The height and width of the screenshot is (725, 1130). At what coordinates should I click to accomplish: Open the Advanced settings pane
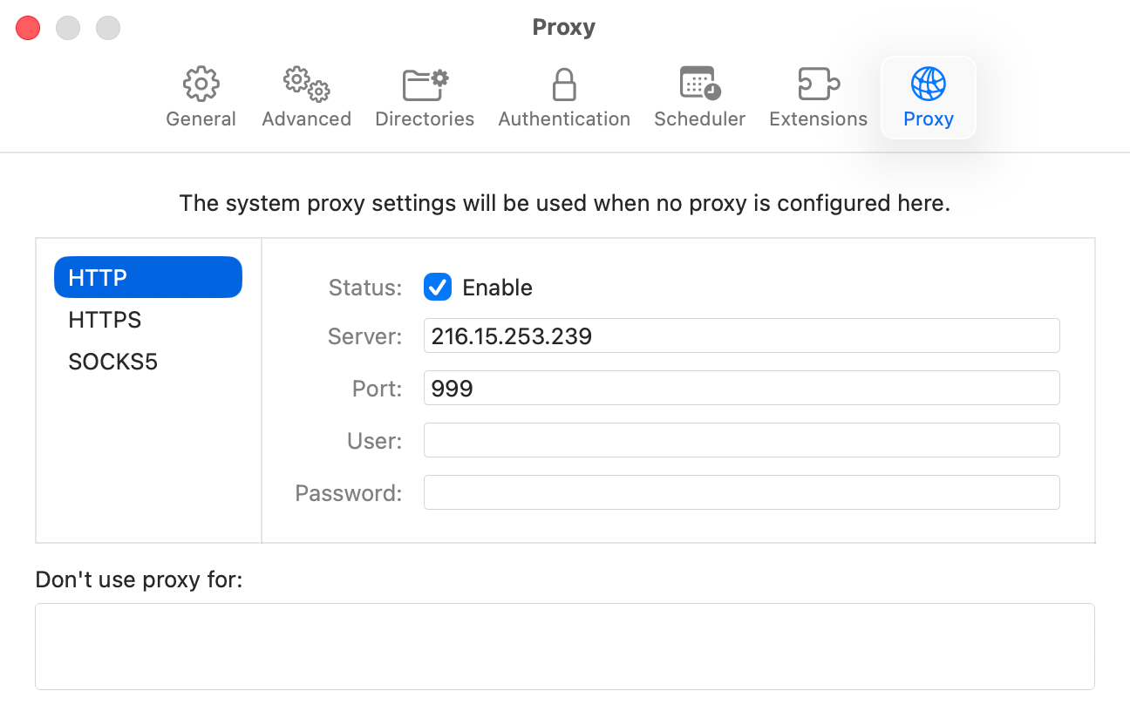tap(306, 96)
